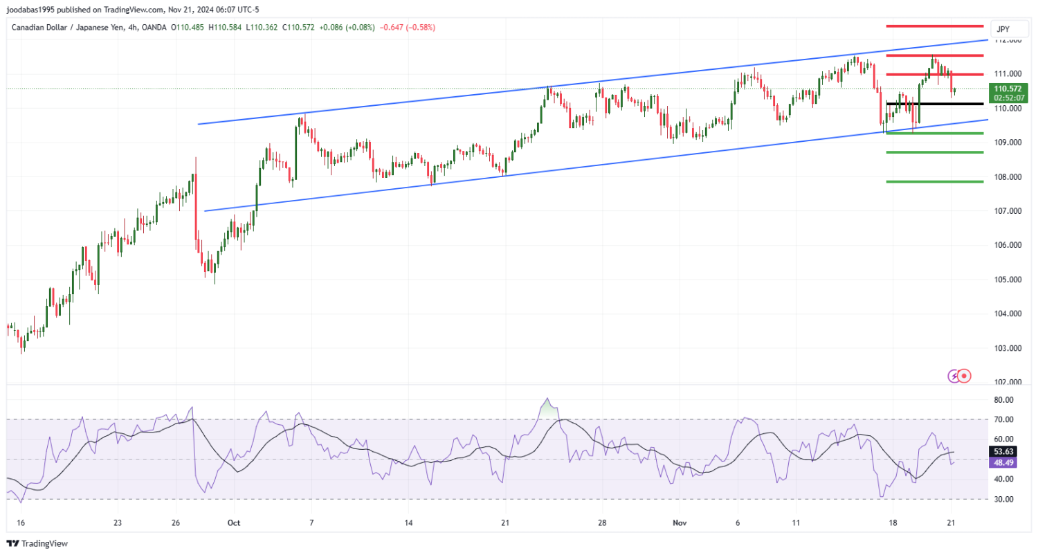Click the 40.00 RSI axis label
1038x555 pixels.
coord(1004,479)
